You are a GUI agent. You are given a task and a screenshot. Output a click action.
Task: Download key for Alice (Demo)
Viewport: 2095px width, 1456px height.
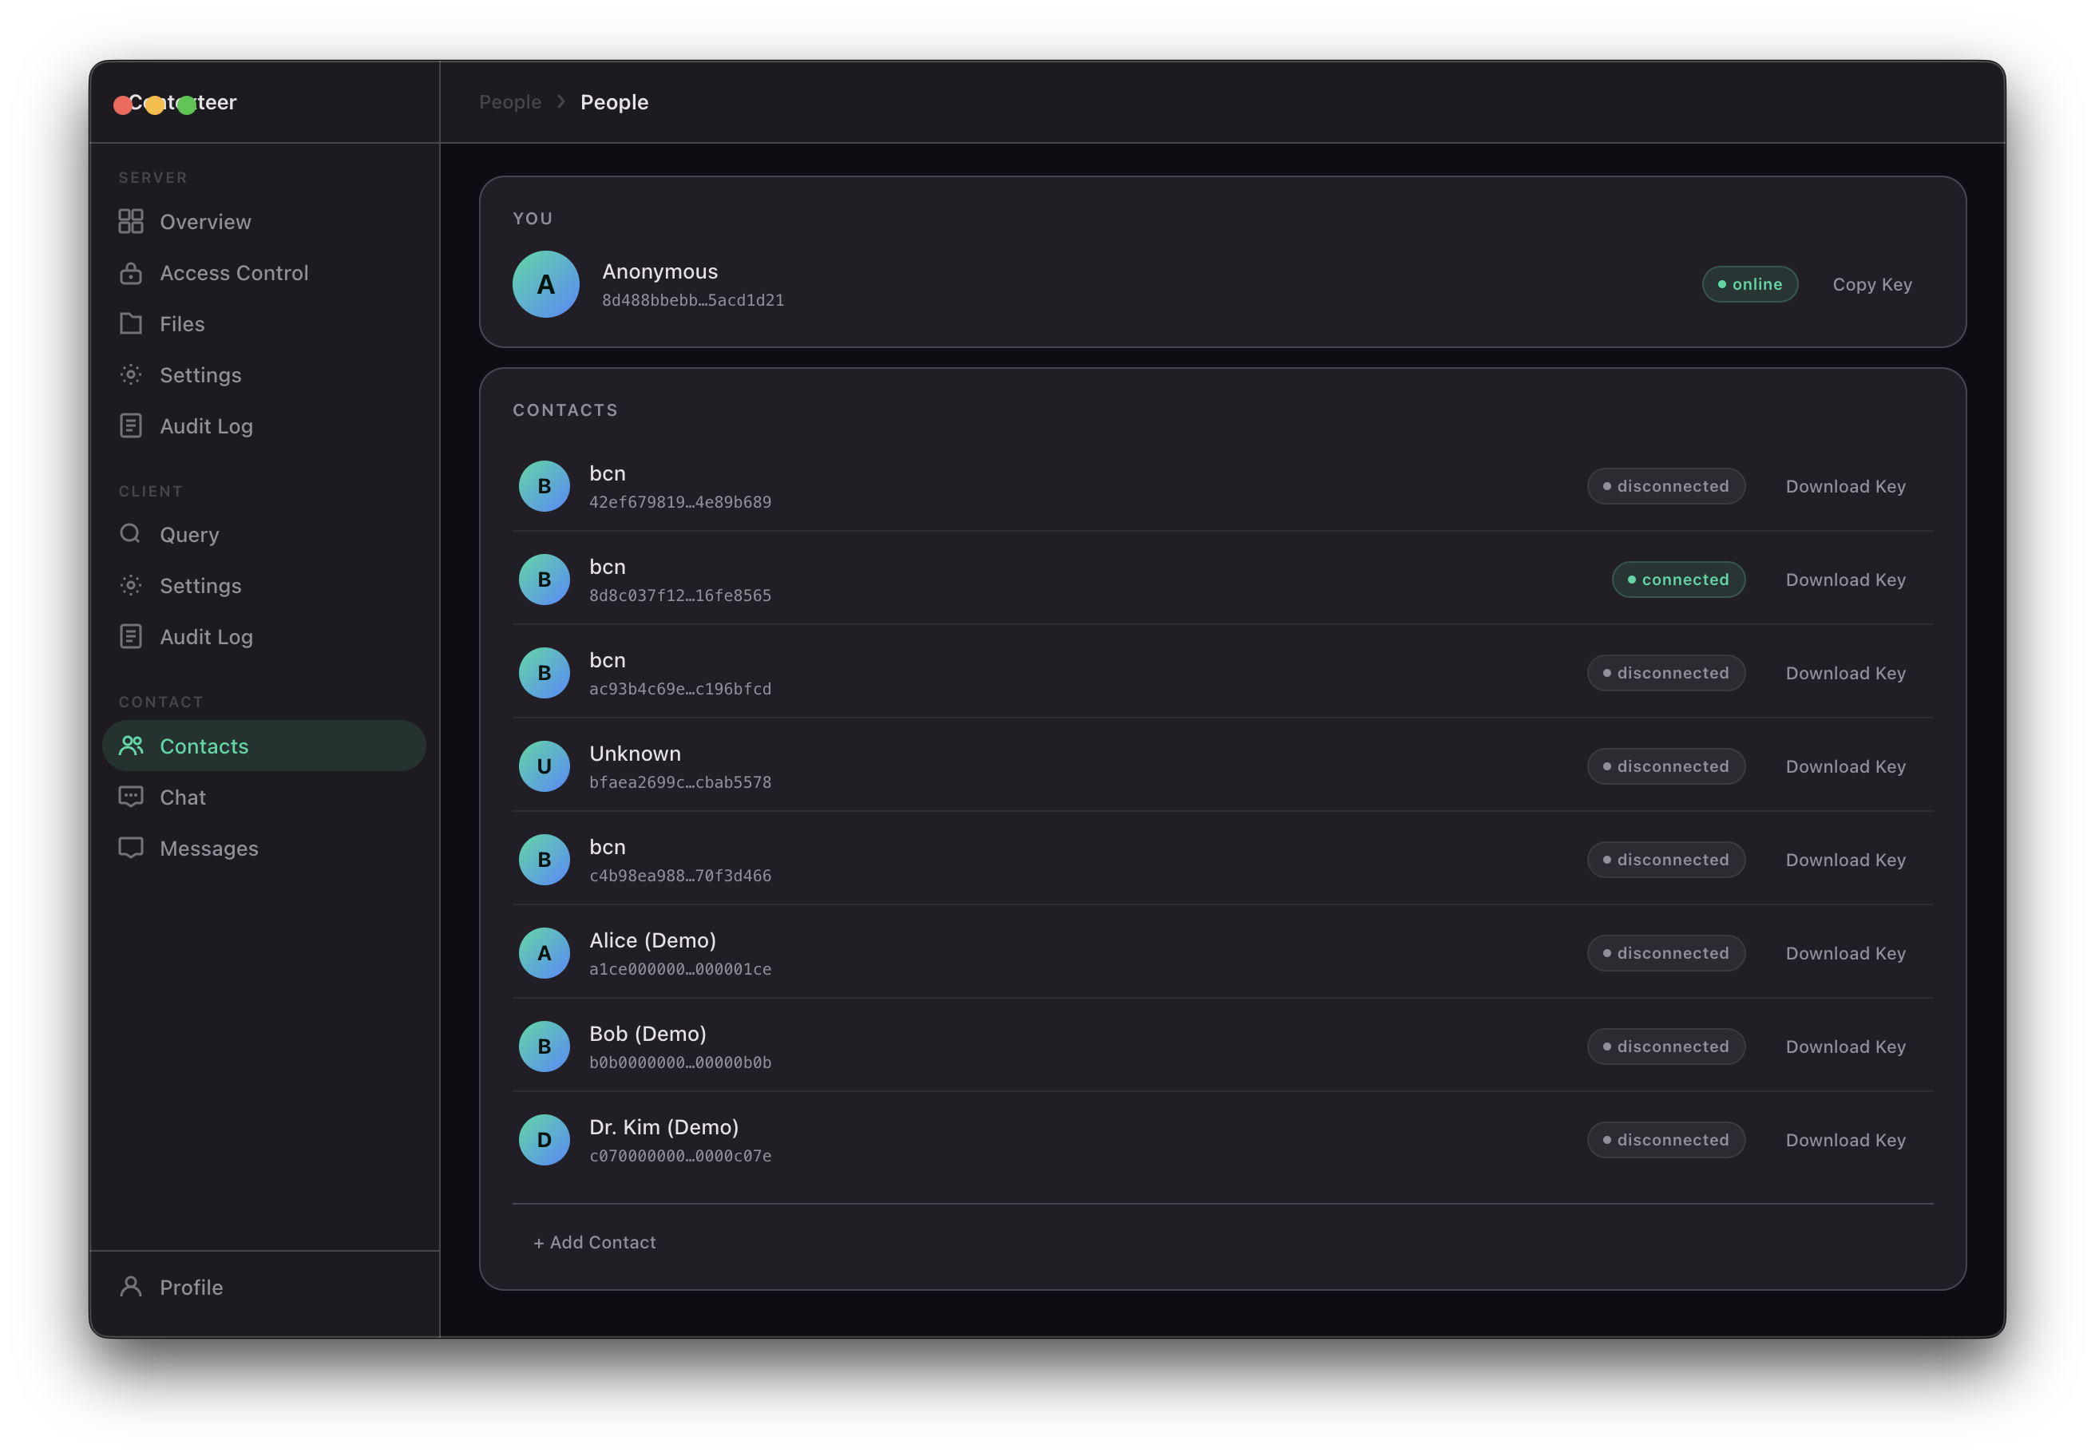(1845, 953)
